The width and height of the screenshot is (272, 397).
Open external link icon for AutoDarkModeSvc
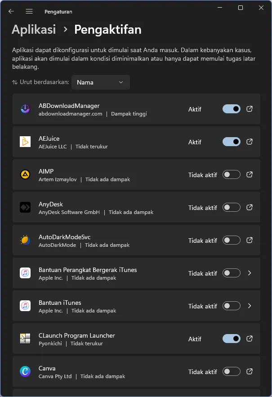click(x=250, y=240)
